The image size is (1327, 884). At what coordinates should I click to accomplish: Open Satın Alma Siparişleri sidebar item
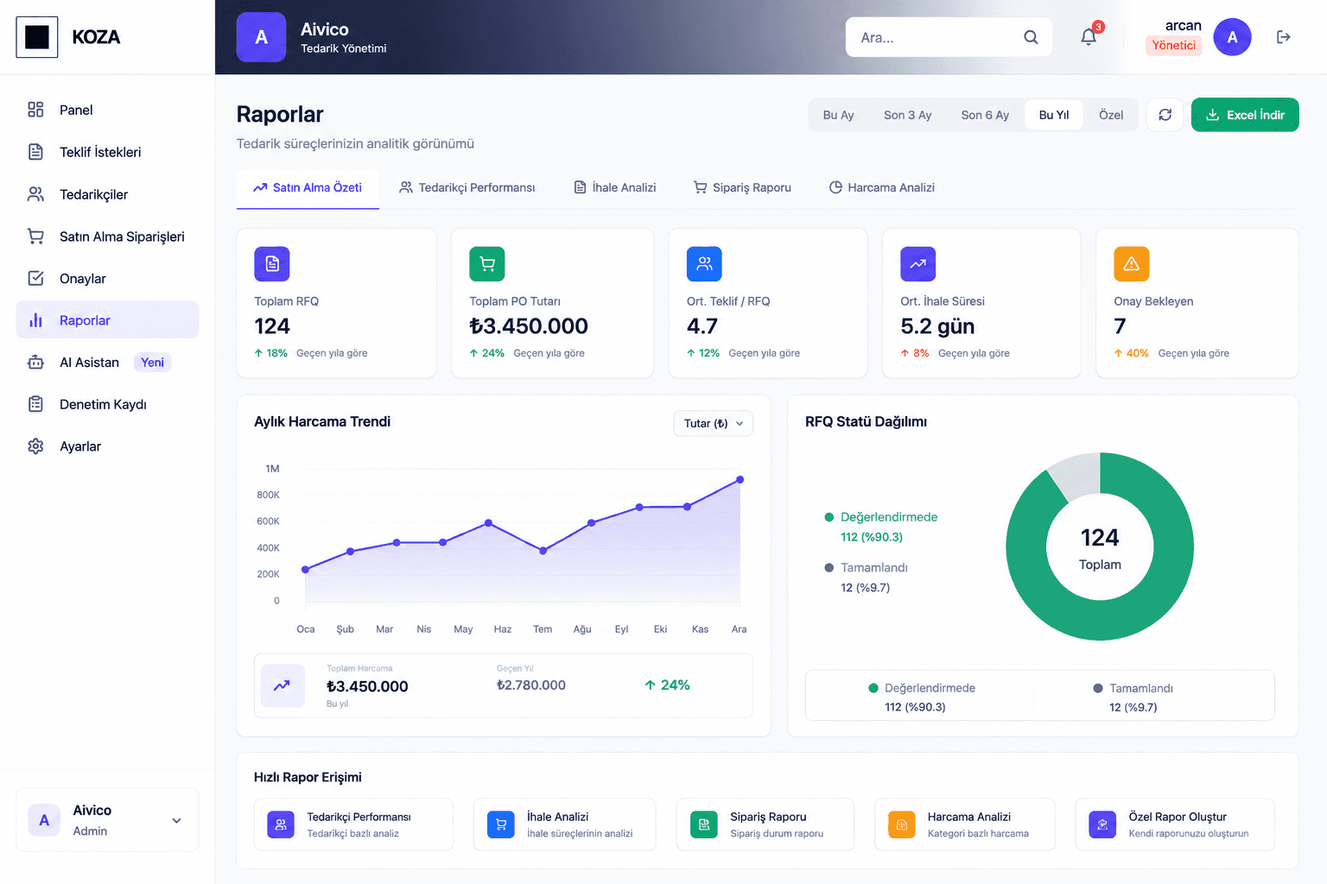[x=107, y=237]
